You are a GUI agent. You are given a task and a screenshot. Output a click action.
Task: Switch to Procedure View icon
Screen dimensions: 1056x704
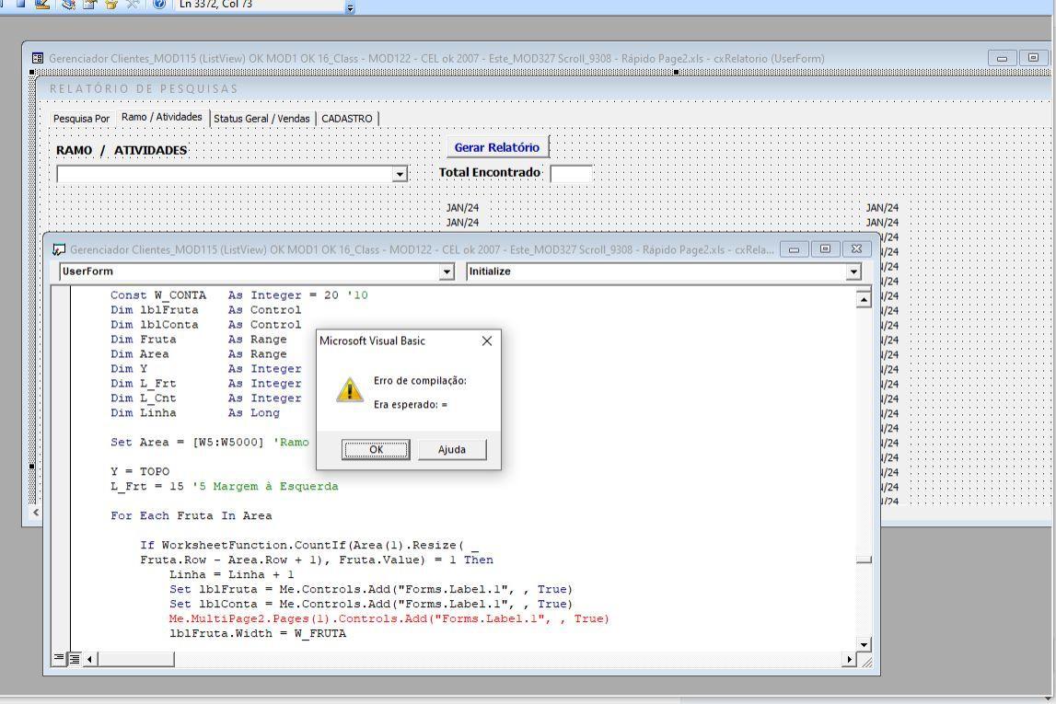tap(59, 658)
